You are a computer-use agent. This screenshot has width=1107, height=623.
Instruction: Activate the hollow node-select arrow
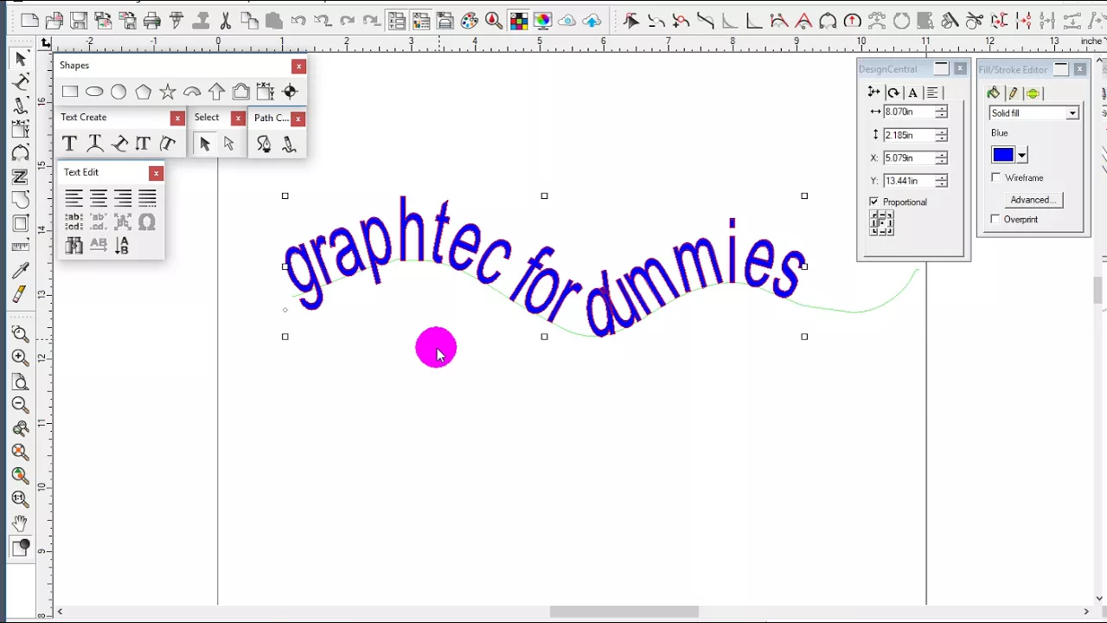tap(229, 144)
